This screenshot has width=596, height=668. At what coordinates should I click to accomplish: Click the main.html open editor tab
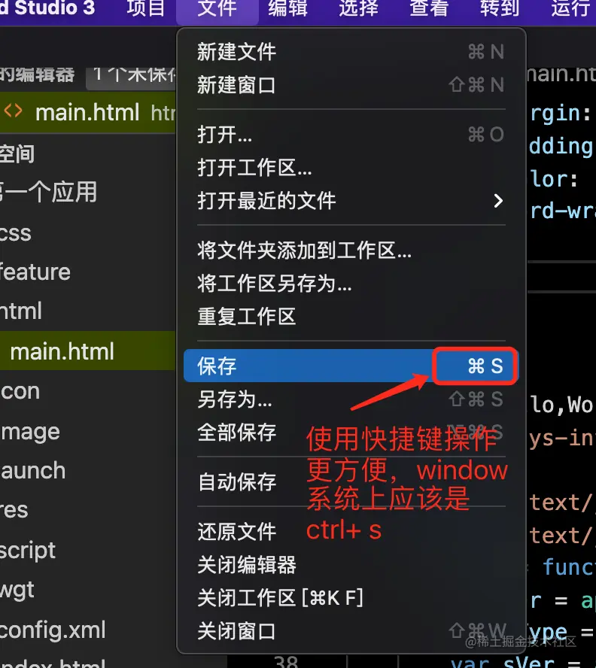pos(87,113)
